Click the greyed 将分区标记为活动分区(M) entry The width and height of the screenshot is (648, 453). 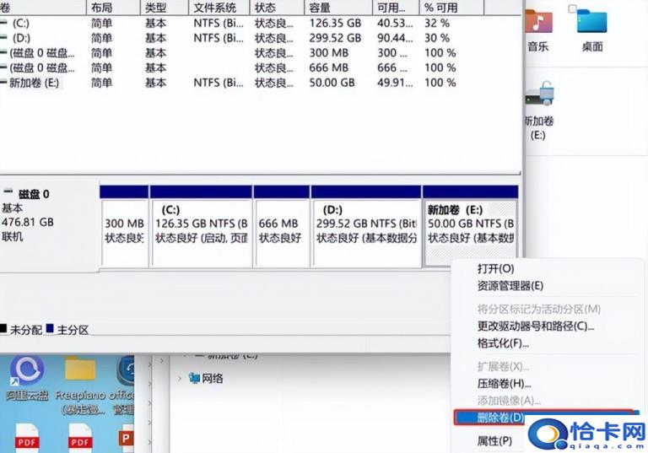pos(538,309)
